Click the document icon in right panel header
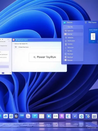98x131 pixels. (x=86, y=22)
